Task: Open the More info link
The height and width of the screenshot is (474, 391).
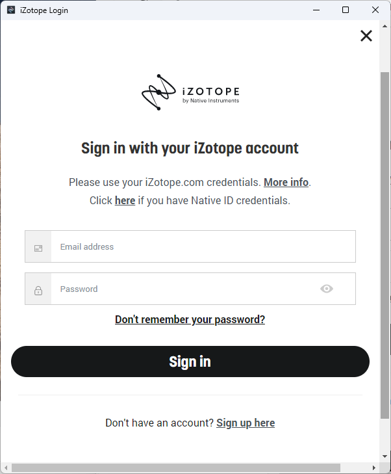Action: point(286,182)
